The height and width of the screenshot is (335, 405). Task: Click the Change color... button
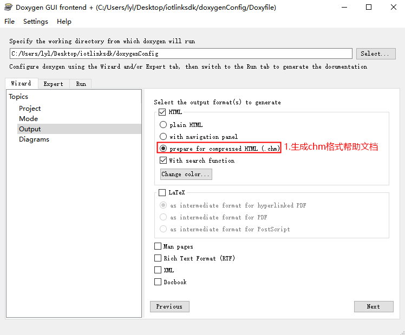click(186, 174)
